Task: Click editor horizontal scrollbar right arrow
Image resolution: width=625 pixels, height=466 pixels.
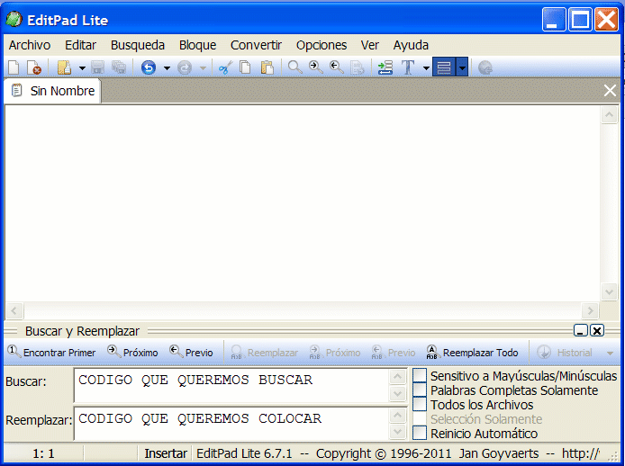Action: 590,309
